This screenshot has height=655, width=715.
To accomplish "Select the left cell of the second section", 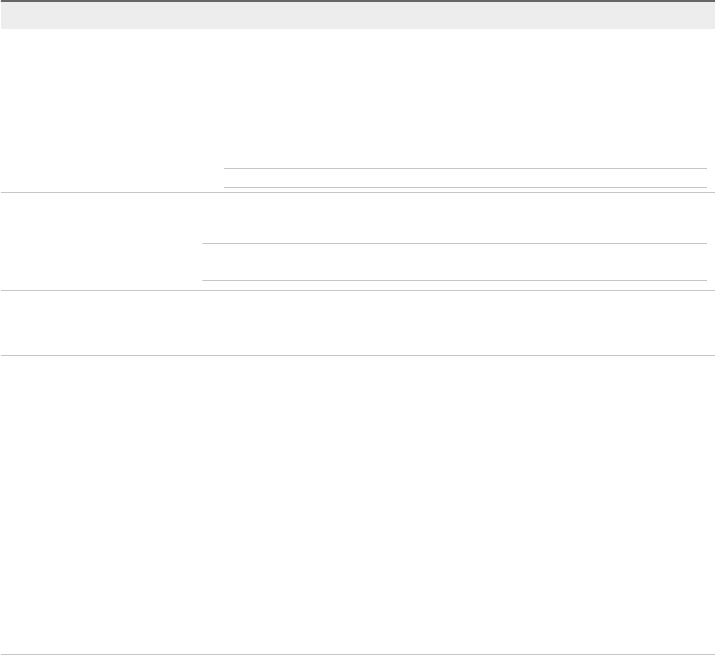I will [x=101, y=241].
